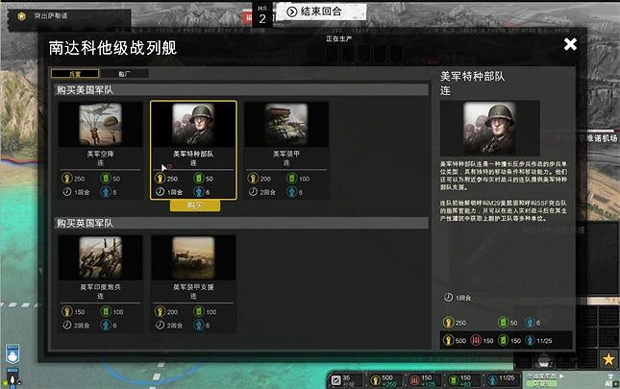Click the 正在生产 production queue label
The height and width of the screenshot is (389, 620).
[x=339, y=38]
